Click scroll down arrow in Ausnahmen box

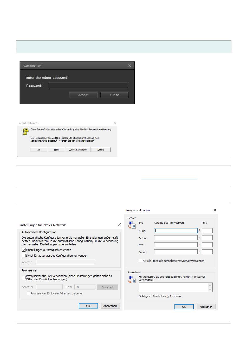tap(210, 289)
